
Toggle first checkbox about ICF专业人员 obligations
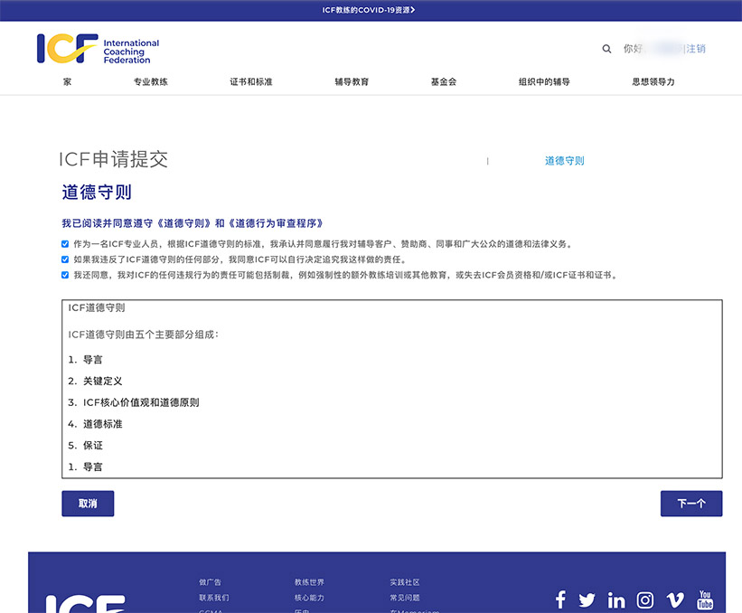[65, 244]
